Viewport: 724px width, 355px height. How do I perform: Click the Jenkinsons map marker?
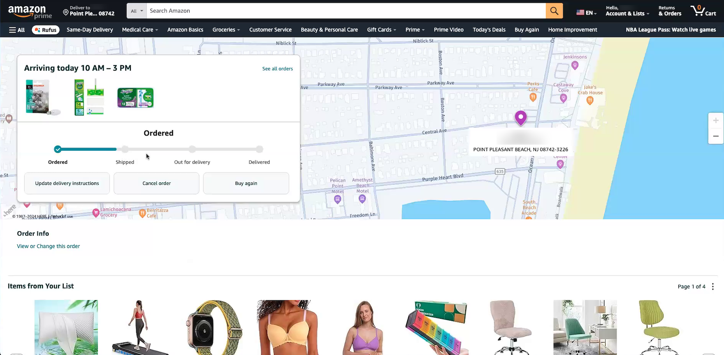tap(575, 65)
